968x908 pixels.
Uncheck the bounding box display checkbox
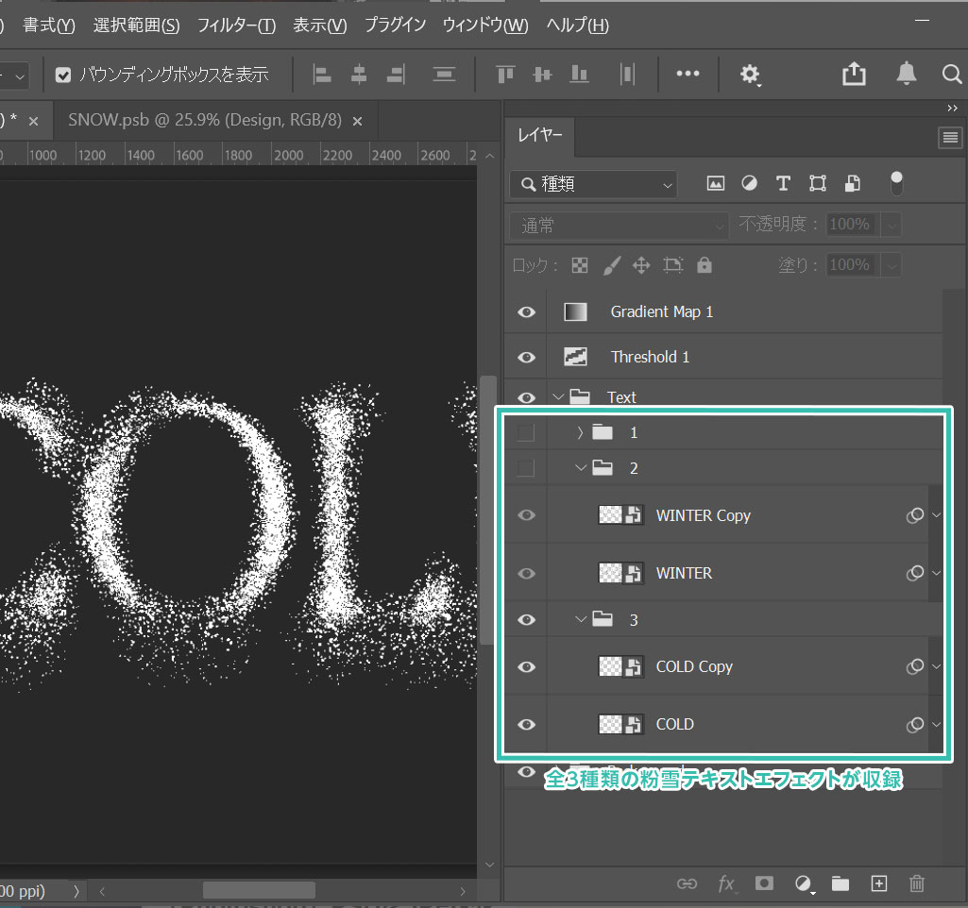[64, 75]
